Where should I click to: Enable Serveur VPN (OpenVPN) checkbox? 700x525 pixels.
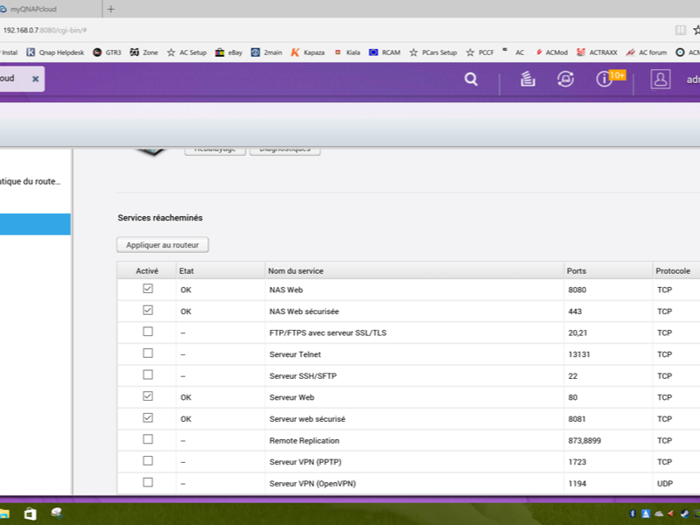(148, 482)
